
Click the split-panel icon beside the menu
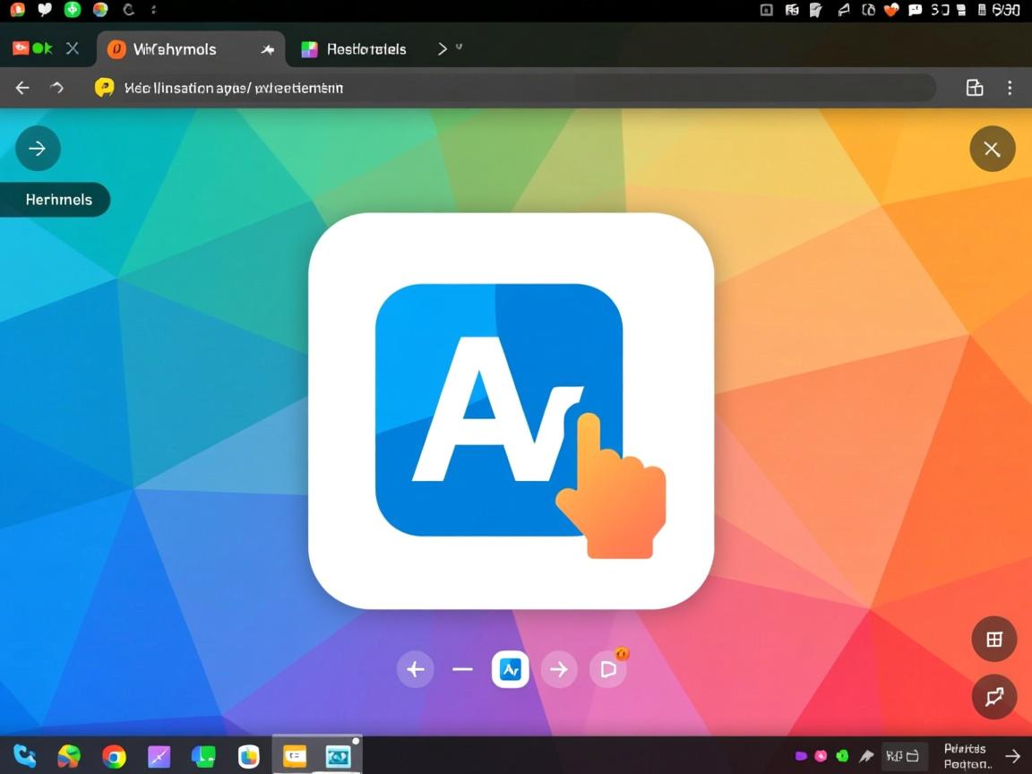[x=975, y=88]
